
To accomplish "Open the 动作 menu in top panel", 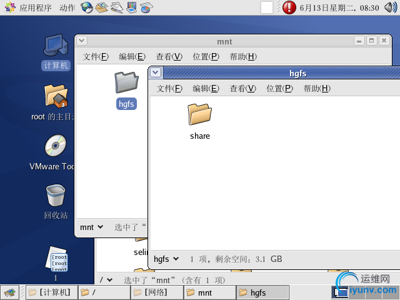I will [67, 7].
